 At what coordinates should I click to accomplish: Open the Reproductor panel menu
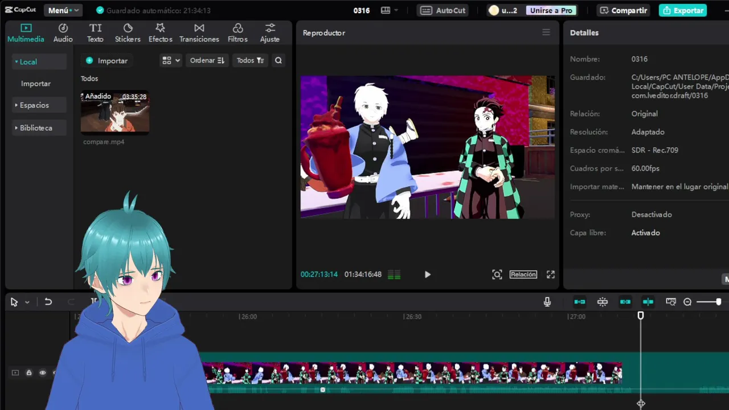(x=546, y=32)
